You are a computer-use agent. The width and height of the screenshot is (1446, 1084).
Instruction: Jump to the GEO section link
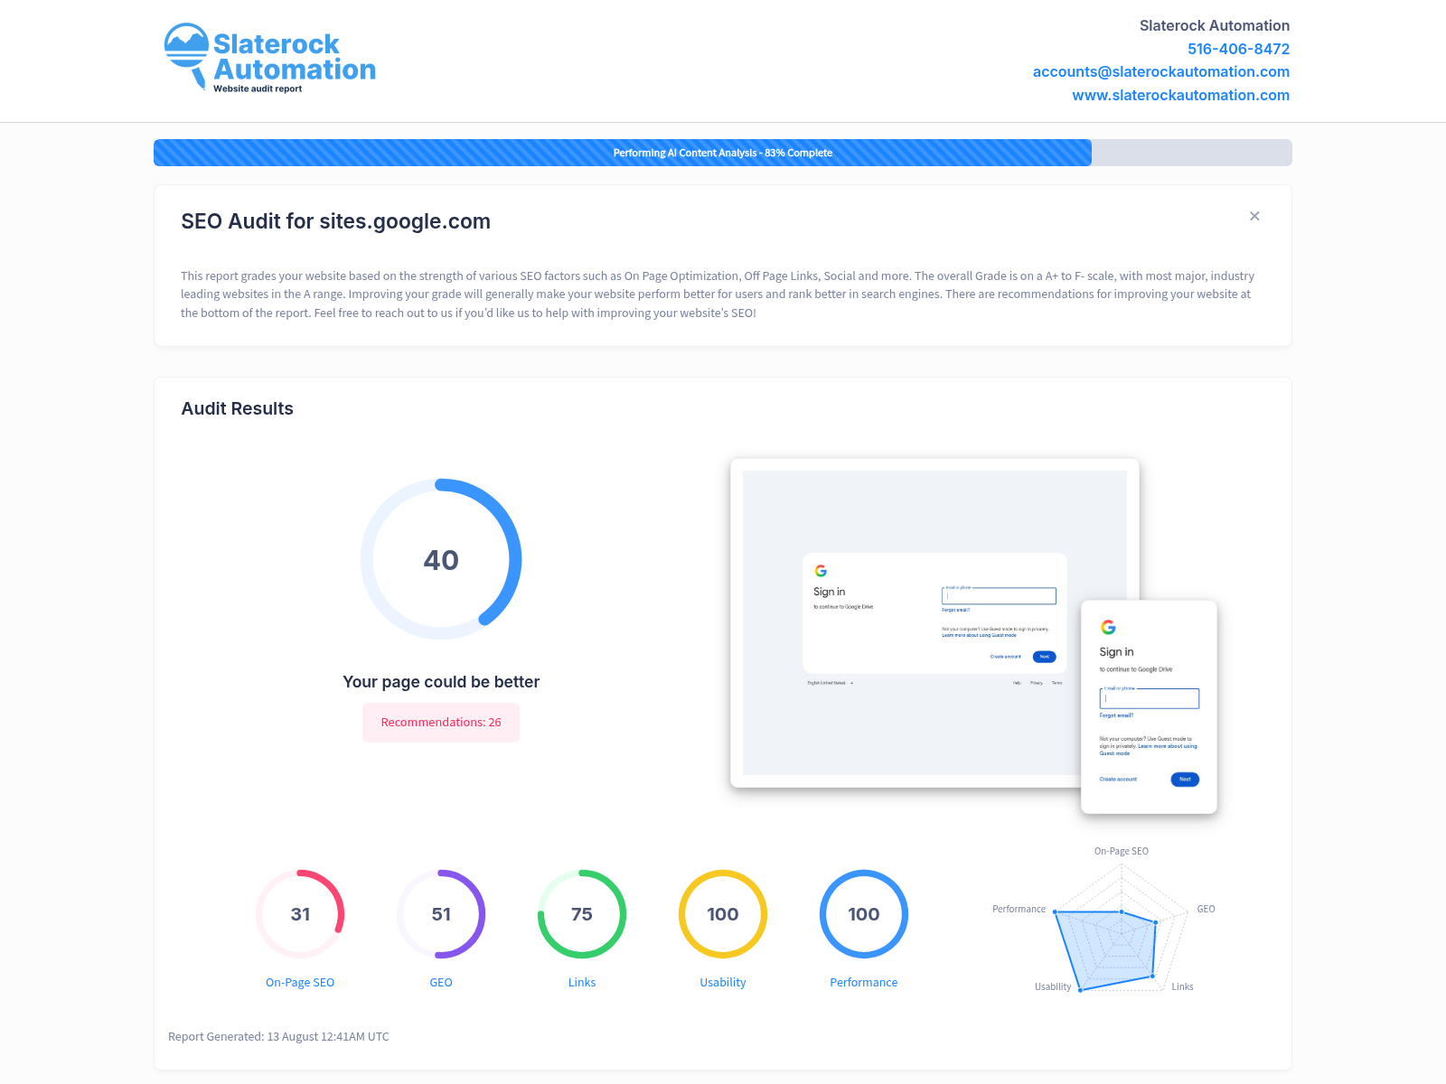click(441, 983)
